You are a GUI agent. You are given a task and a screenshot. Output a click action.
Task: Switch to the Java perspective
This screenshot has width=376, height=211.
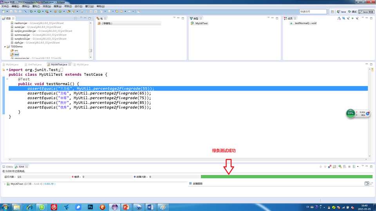point(341,11)
